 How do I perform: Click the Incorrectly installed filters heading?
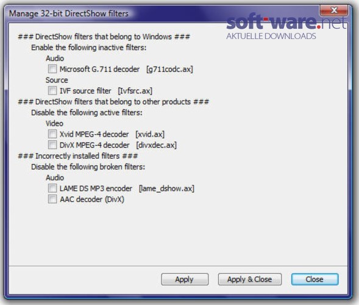(78, 156)
